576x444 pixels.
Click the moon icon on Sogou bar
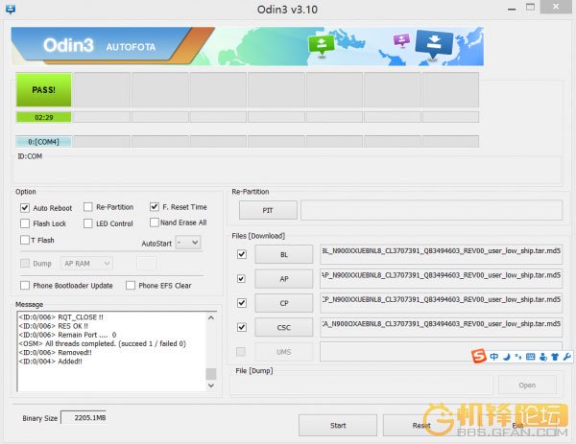coord(507,357)
